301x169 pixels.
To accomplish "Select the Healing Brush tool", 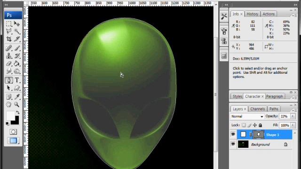I will (8, 48).
